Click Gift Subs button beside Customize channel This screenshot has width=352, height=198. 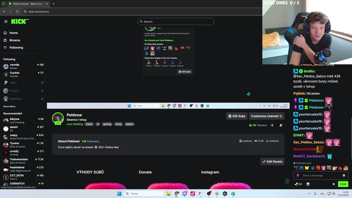pyautogui.click(x=237, y=116)
